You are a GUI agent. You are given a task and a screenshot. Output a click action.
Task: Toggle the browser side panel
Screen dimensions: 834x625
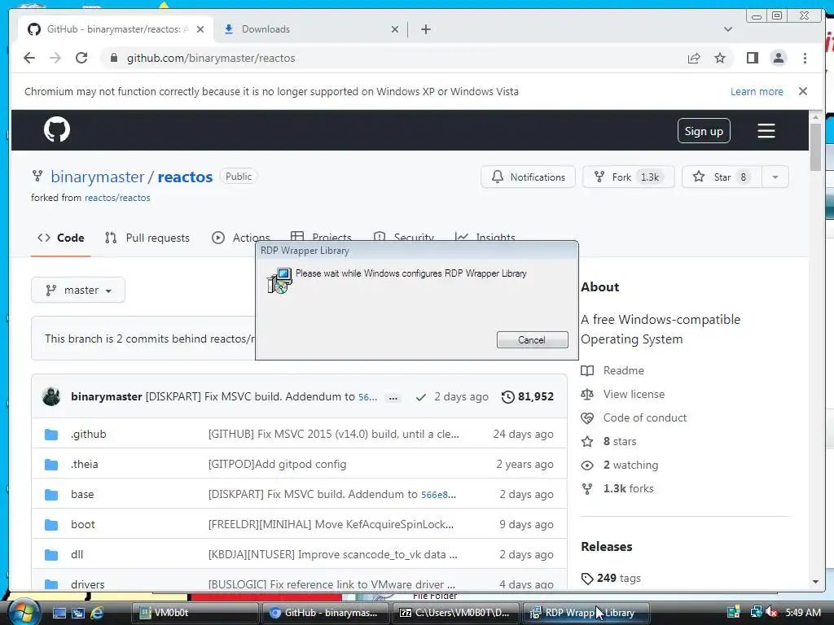[752, 58]
